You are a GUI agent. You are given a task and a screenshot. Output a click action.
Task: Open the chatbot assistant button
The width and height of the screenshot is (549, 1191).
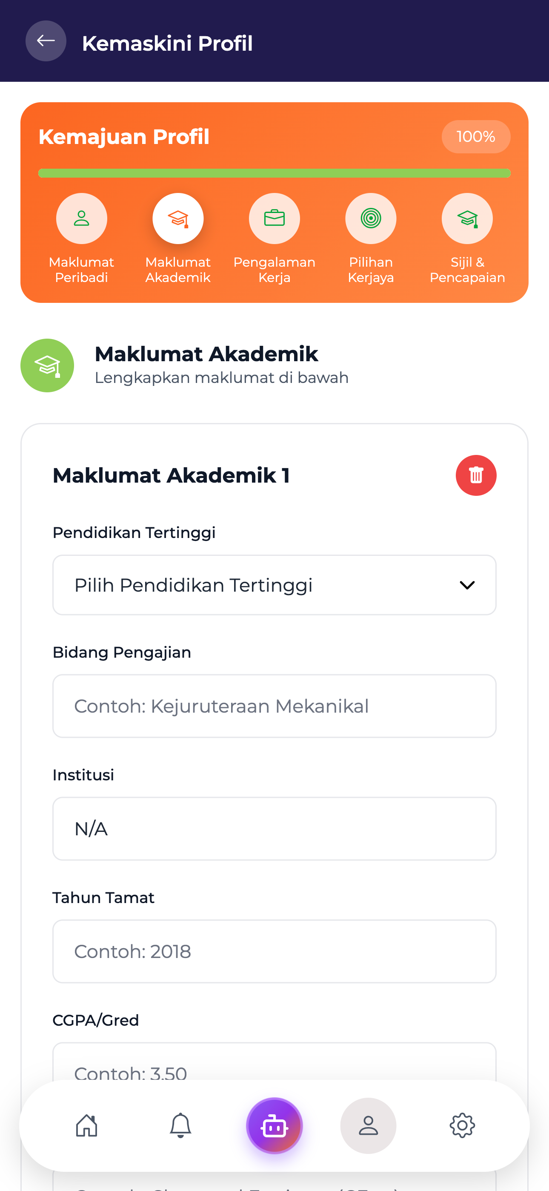click(x=274, y=1125)
